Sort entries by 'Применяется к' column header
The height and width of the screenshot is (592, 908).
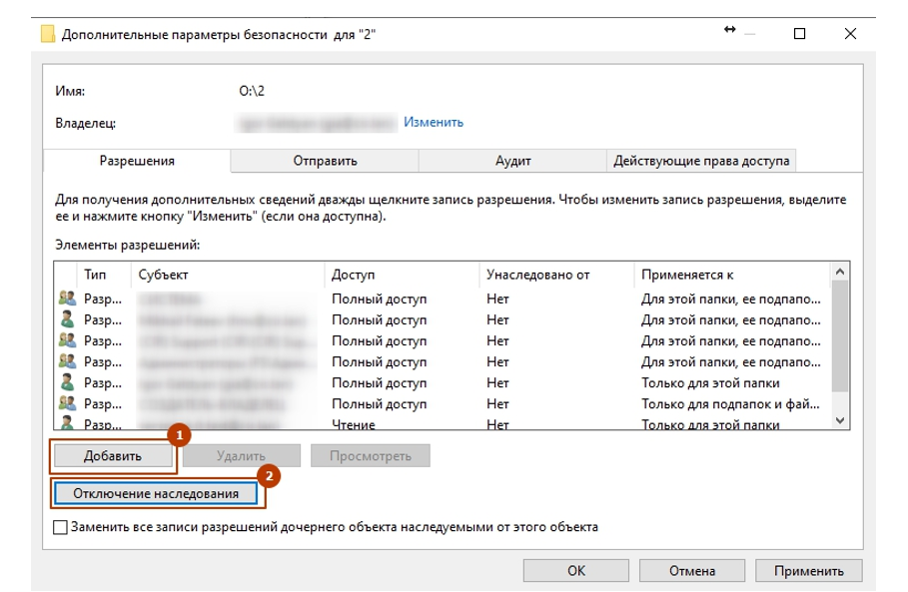687,274
